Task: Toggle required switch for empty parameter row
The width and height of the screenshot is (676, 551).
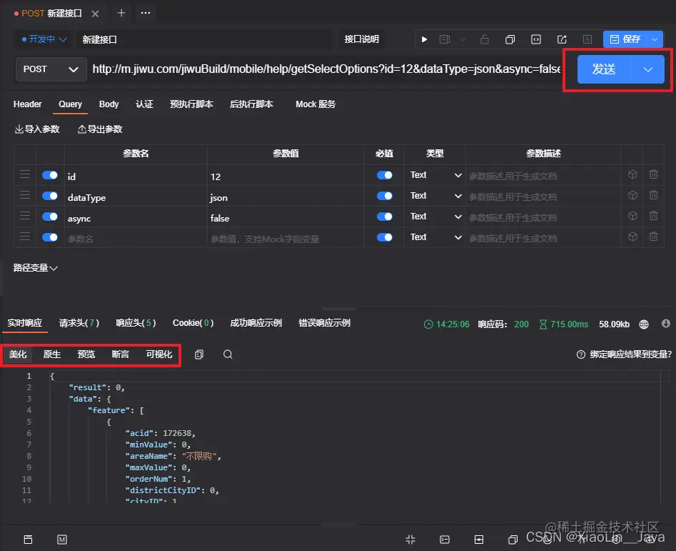Action: [x=385, y=237]
